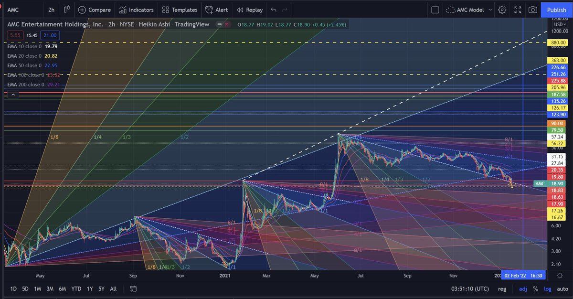Viewport: 573px width, 299px height.
Task: Start bar Replay mode
Action: [249, 10]
